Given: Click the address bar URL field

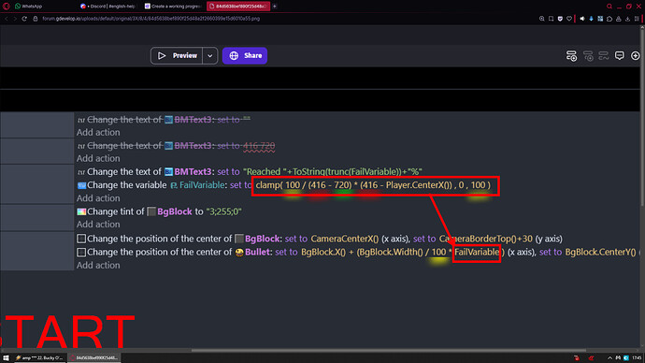Looking at the screenshot, I should coord(150,19).
